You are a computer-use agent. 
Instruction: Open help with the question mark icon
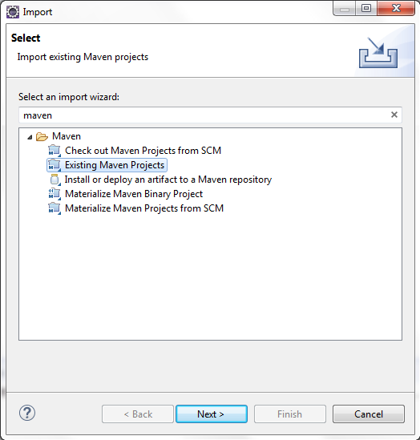(x=27, y=413)
